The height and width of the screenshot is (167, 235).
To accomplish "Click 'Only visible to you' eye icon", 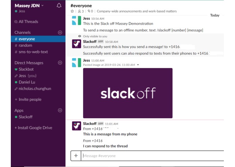I will 79,36.
